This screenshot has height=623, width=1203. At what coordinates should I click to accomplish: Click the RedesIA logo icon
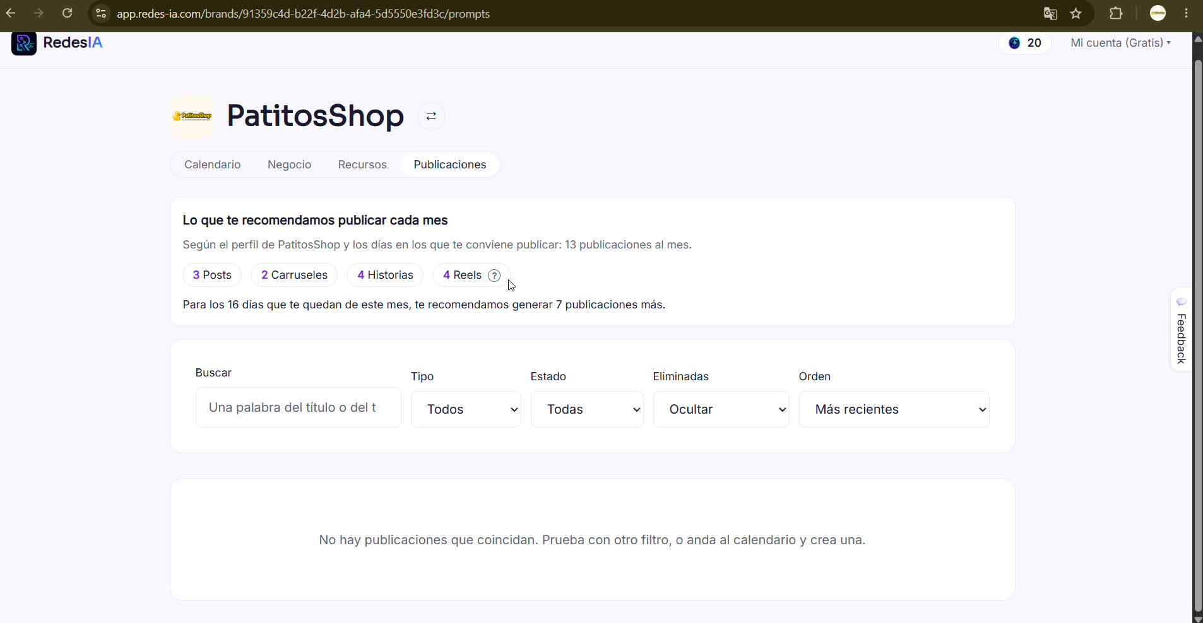coord(24,43)
